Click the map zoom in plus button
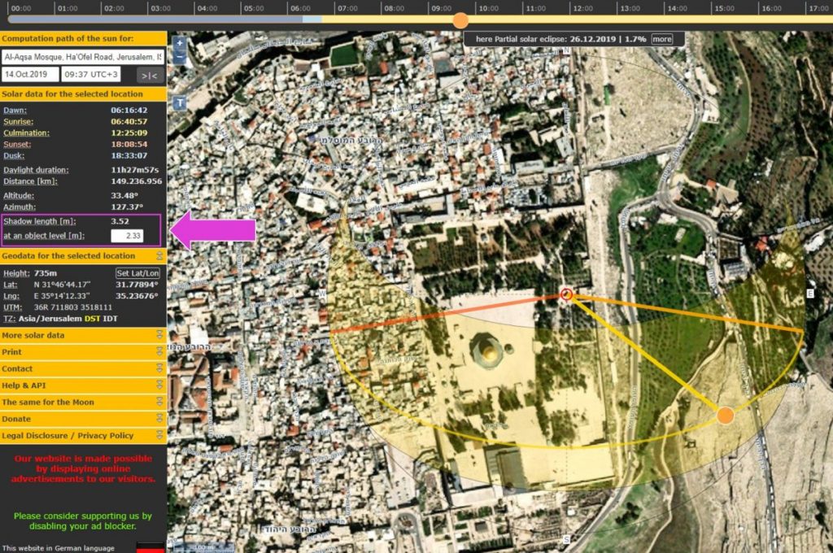This screenshot has width=833, height=553. tap(179, 44)
